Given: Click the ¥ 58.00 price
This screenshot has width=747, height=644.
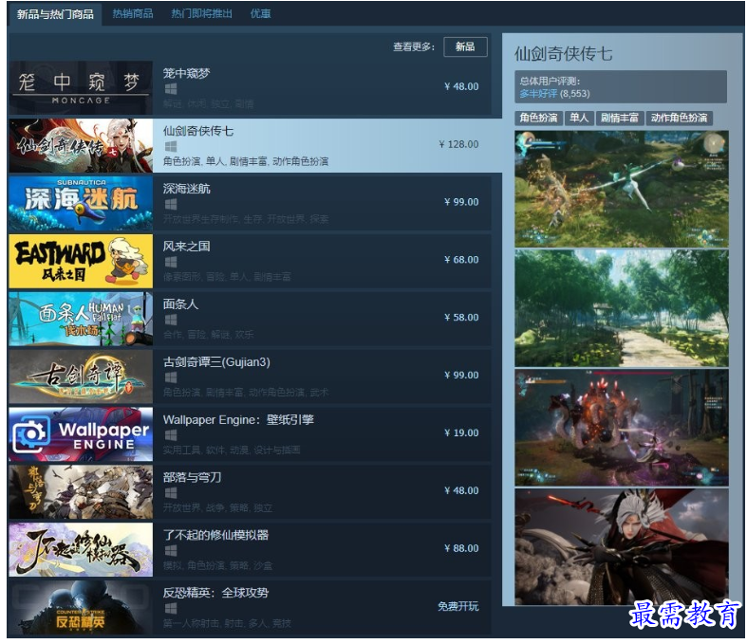Looking at the screenshot, I should coord(461,318).
